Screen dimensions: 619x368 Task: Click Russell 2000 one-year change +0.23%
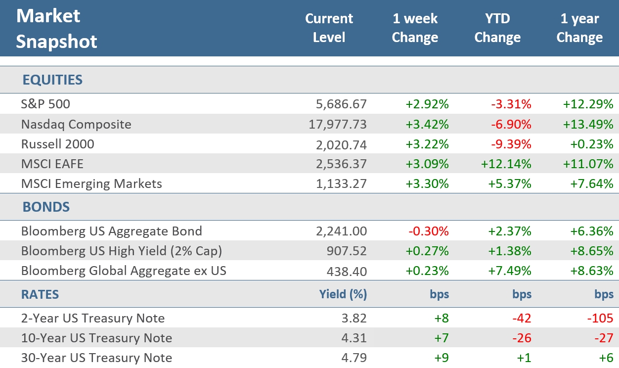tap(592, 144)
